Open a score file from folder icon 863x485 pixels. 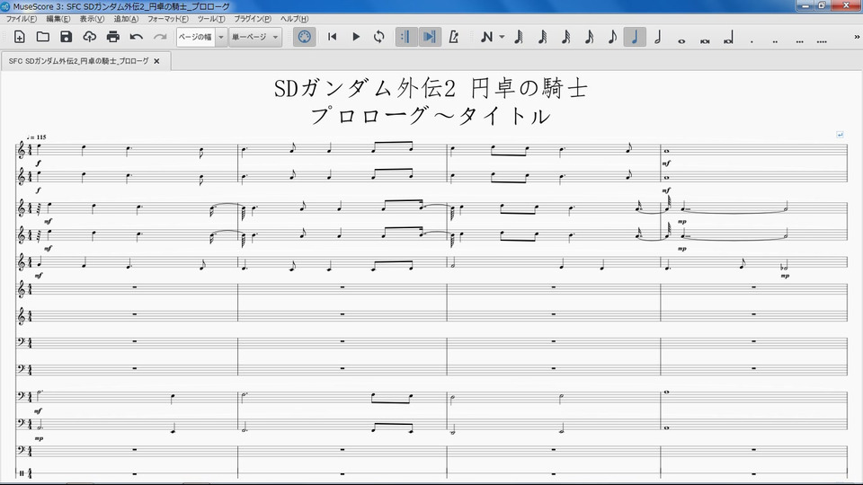coord(43,37)
